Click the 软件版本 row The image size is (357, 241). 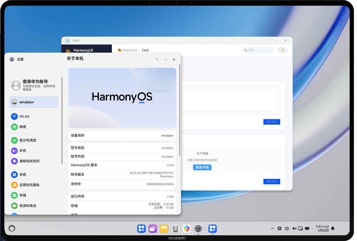122,175
